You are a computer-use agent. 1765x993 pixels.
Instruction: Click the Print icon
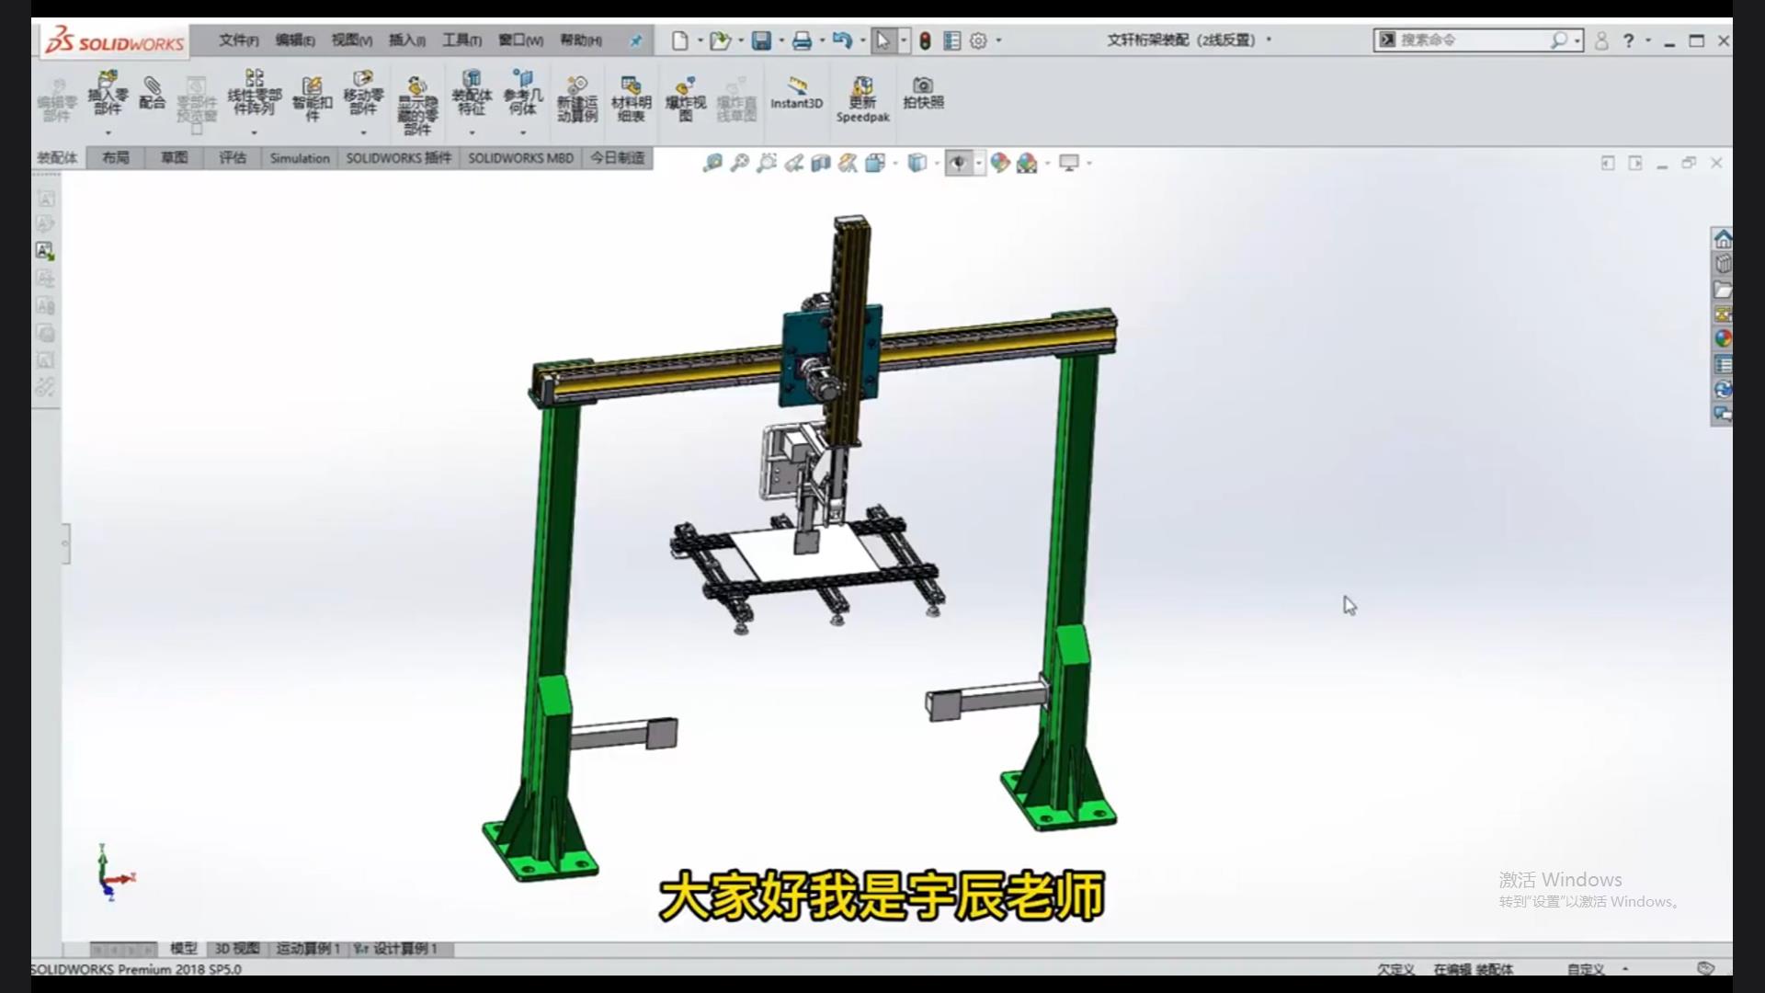802,40
